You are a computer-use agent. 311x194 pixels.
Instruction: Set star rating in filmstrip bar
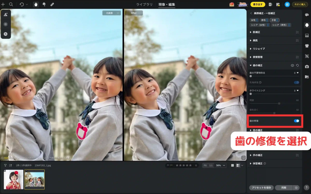(x=184, y=165)
